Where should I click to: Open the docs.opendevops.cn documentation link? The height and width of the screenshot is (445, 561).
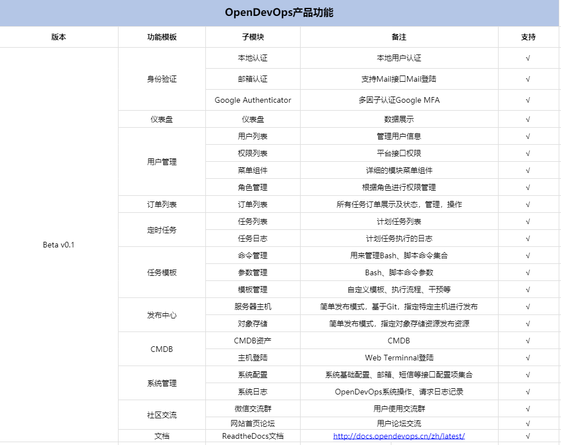tap(399, 436)
